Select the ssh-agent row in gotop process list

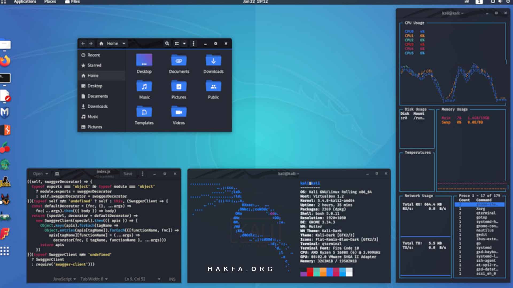(x=480, y=261)
